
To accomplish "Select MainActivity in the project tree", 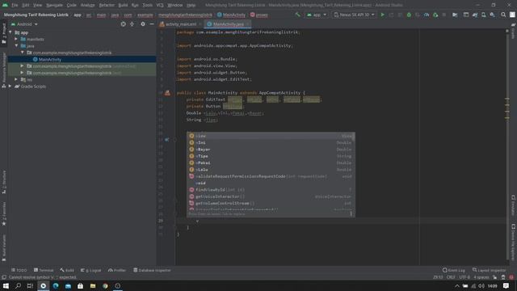I will [50, 59].
